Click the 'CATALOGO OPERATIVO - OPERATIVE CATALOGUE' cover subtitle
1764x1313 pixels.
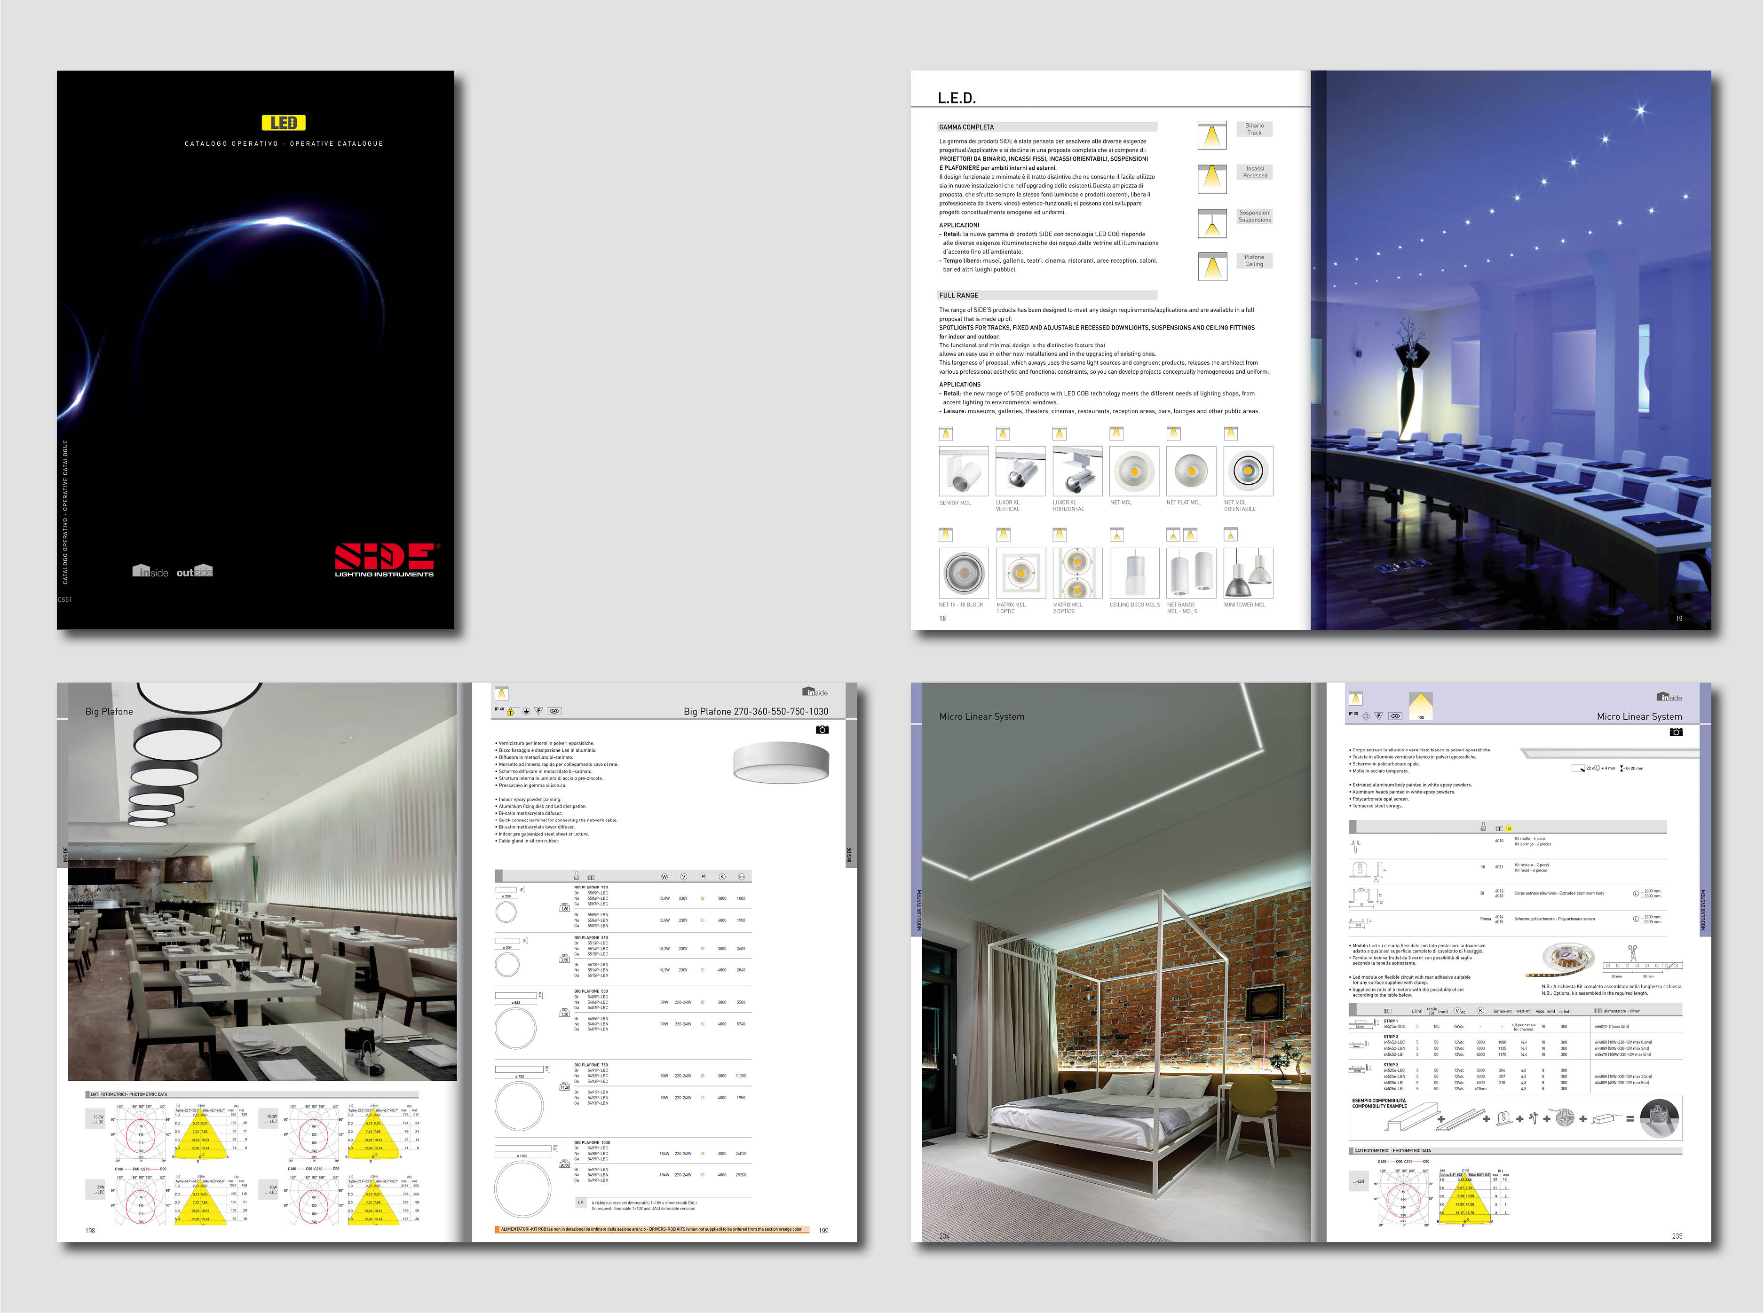(x=284, y=144)
